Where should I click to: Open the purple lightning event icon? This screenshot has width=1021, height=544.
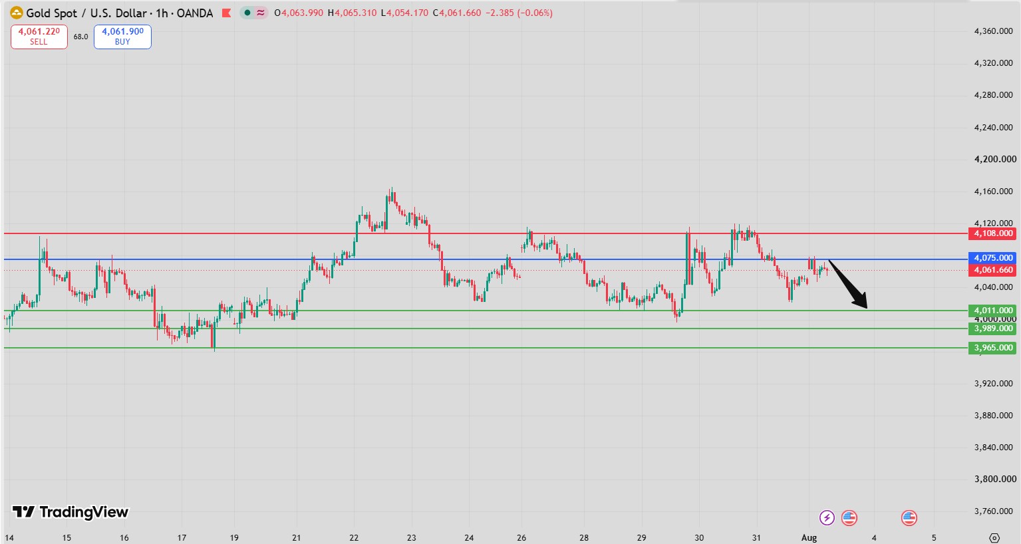(x=827, y=517)
